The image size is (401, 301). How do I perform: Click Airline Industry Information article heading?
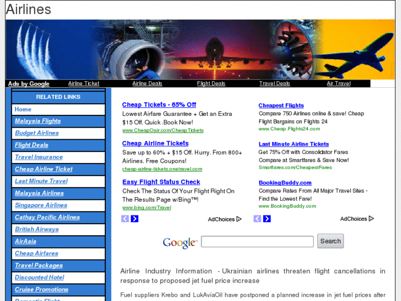tap(253, 276)
